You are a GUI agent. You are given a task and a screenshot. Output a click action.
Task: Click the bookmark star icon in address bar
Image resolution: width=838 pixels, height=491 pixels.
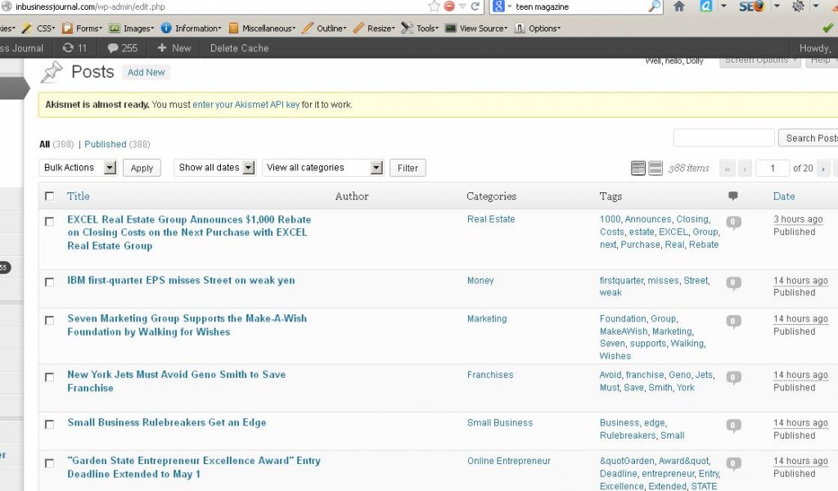[x=434, y=7]
